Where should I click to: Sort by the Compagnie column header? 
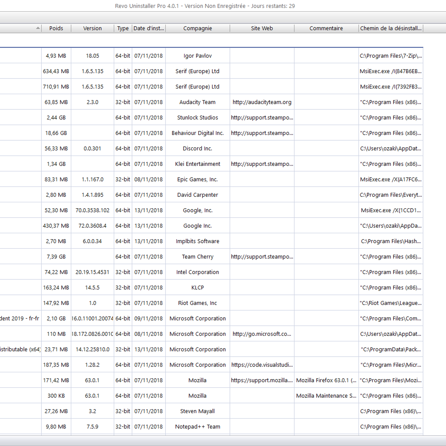[198, 28]
